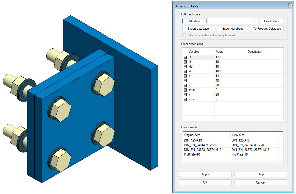Toggle the checkbox for variable W
The image size is (296, 194).
[185, 71]
